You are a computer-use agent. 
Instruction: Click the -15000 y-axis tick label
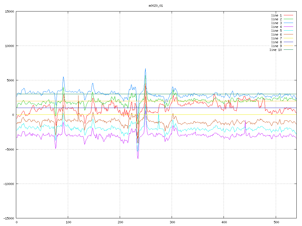click(8, 218)
